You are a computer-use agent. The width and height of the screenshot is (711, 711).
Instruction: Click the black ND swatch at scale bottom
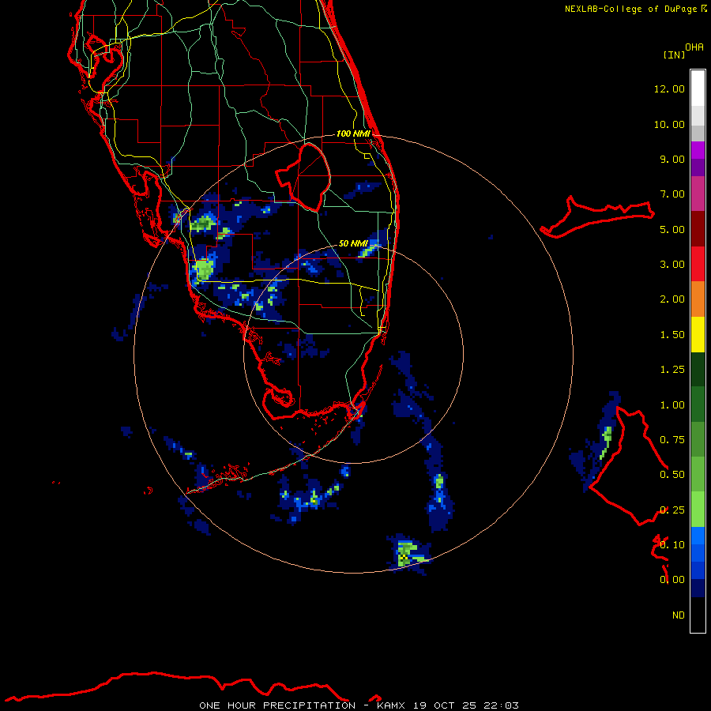(x=698, y=615)
